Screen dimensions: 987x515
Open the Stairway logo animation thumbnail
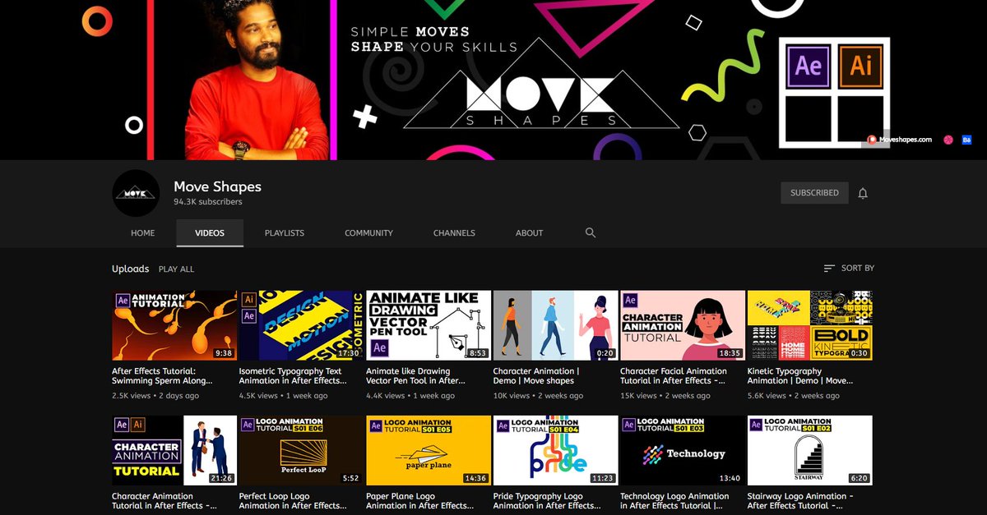click(x=809, y=450)
